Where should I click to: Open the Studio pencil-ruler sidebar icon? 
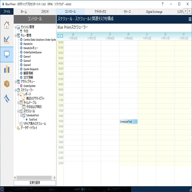[7, 40]
